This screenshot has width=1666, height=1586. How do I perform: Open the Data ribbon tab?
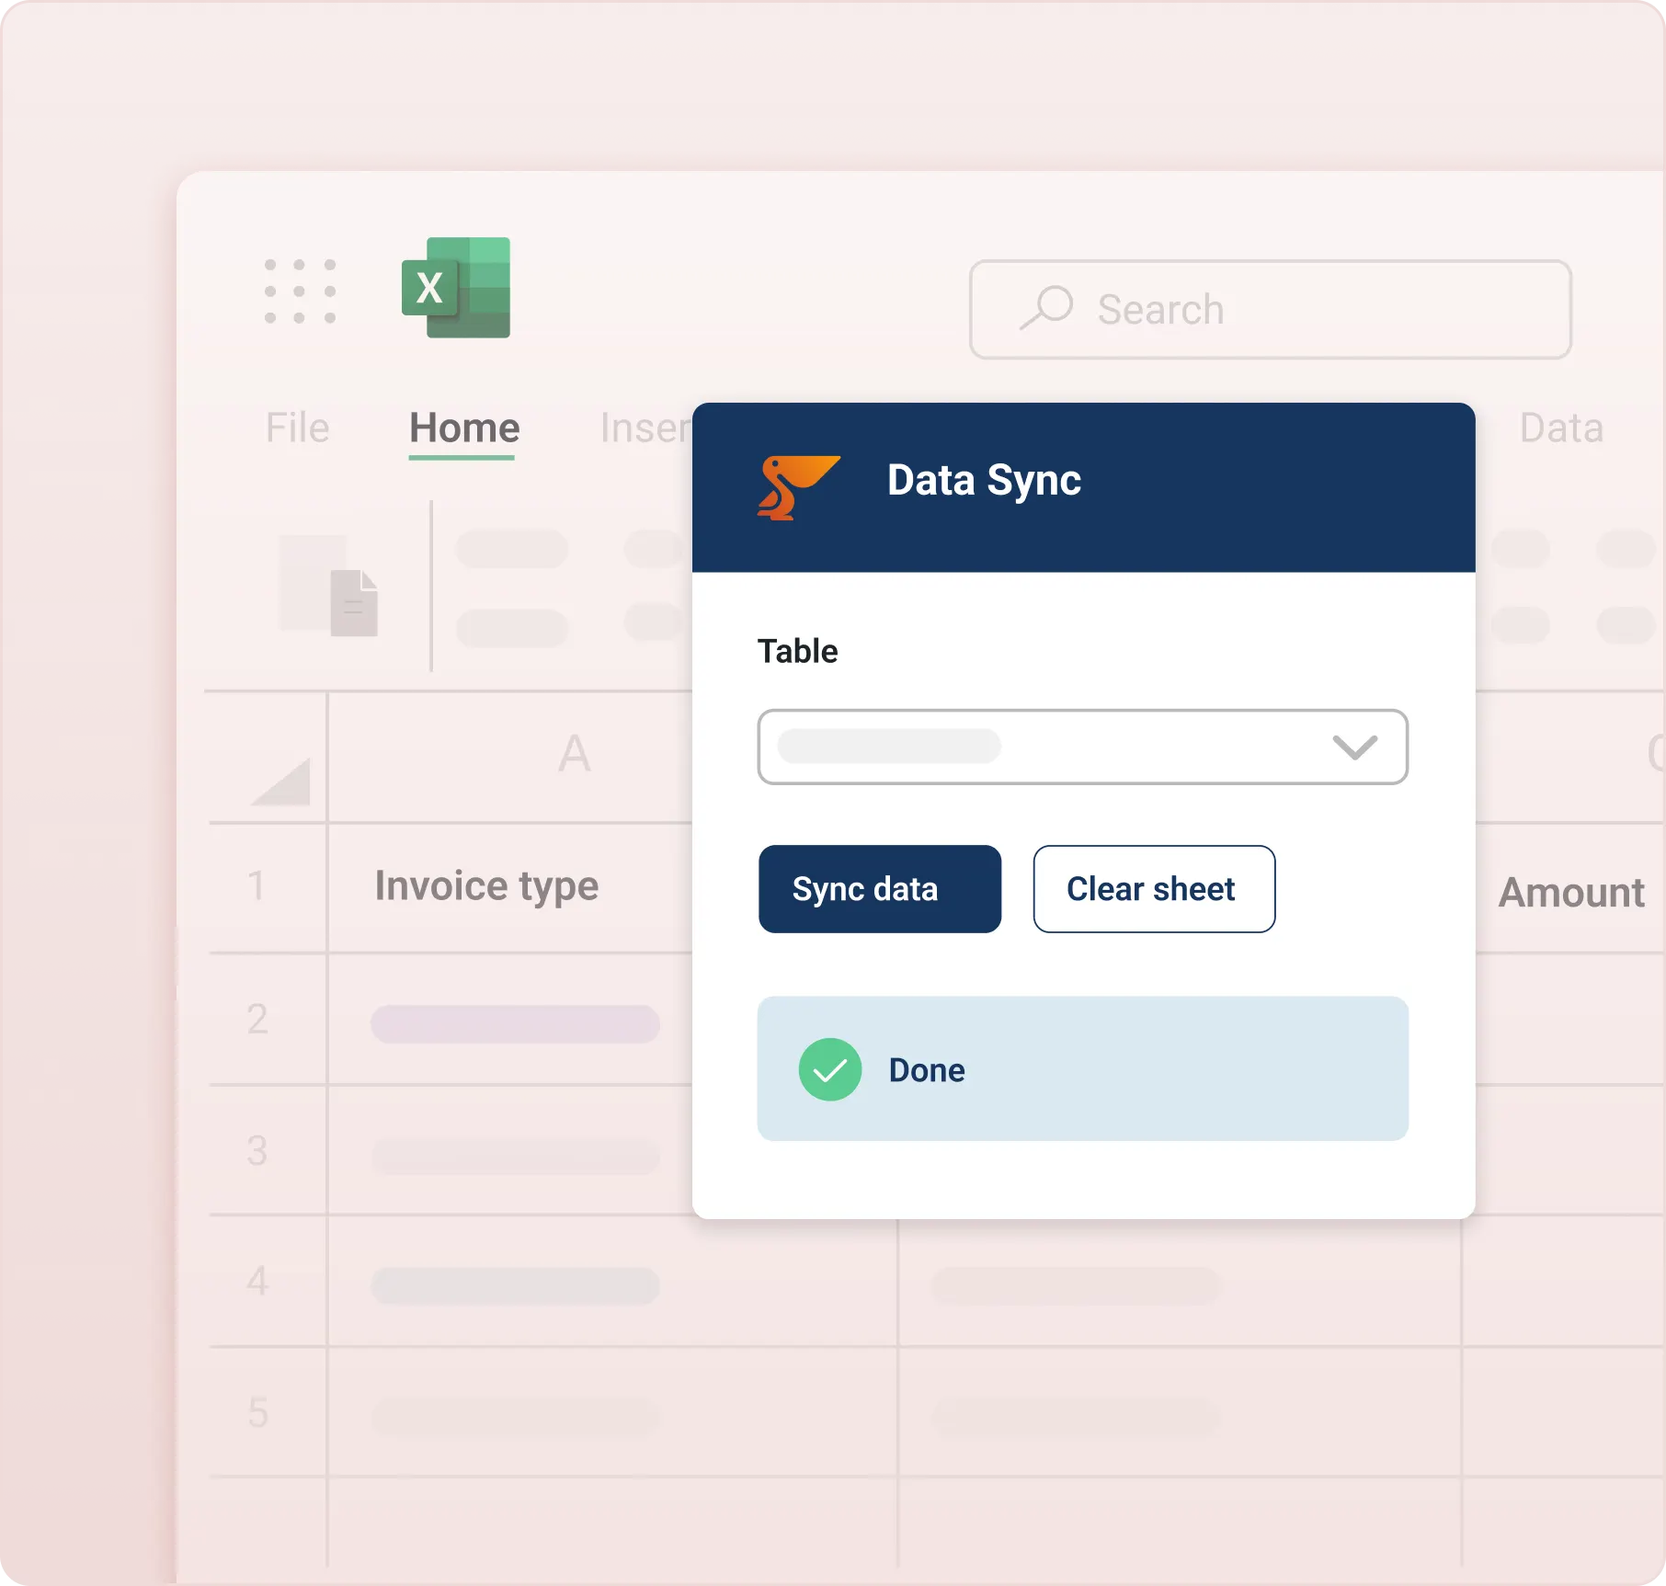(x=1561, y=428)
